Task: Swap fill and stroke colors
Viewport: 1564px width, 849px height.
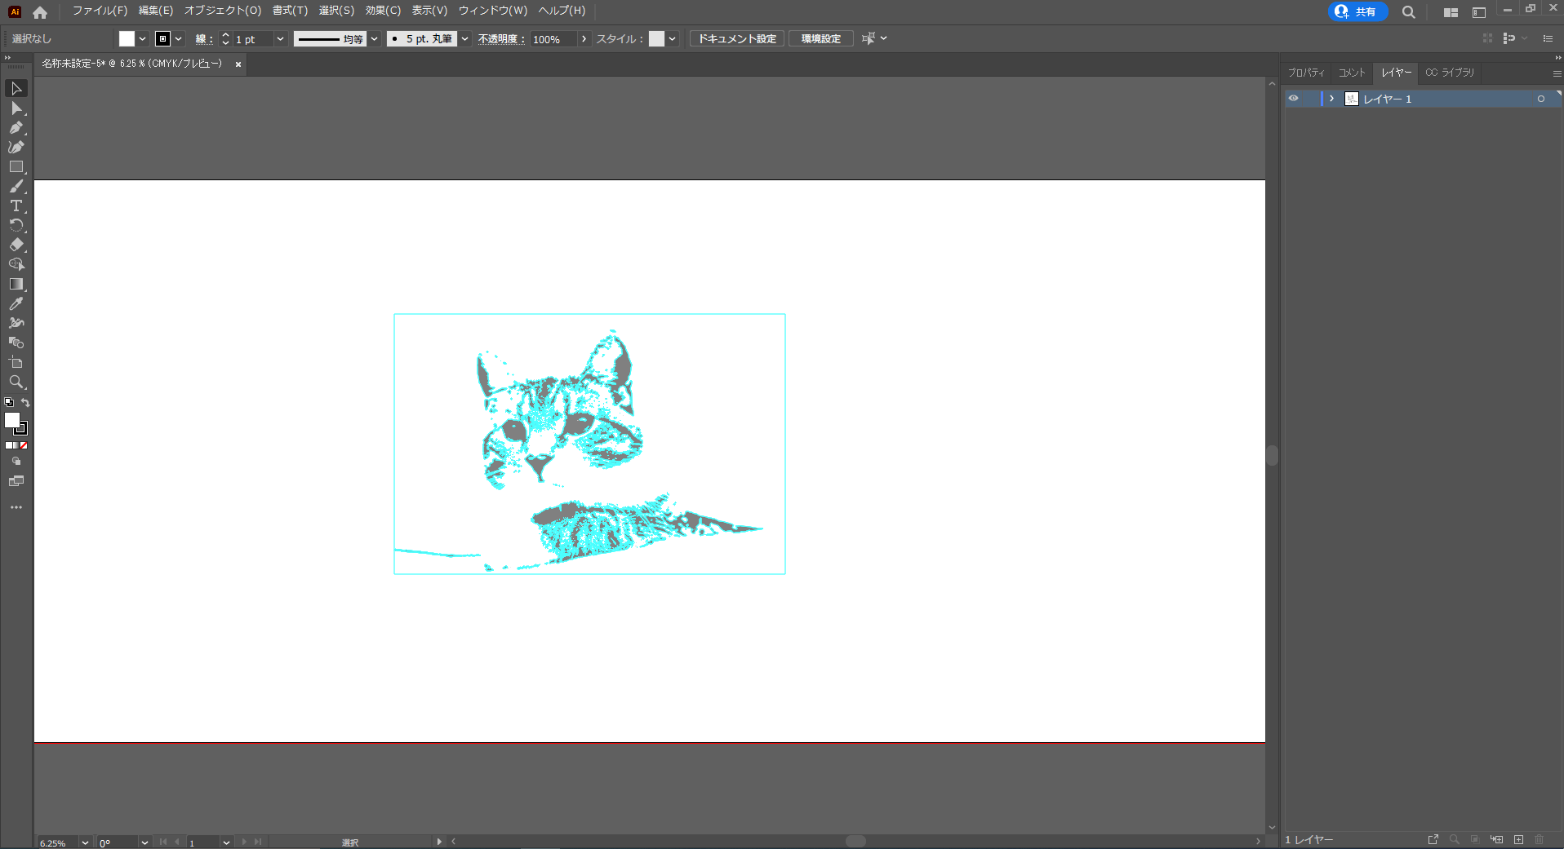Action: click(x=25, y=403)
